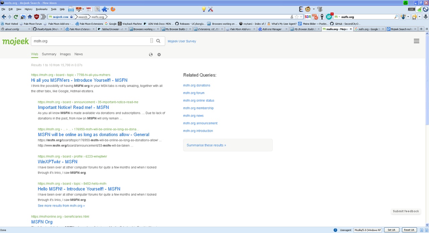Viewport: 429px width, 233px height.
Task: Click the Reset UA button
Action: [409, 230]
